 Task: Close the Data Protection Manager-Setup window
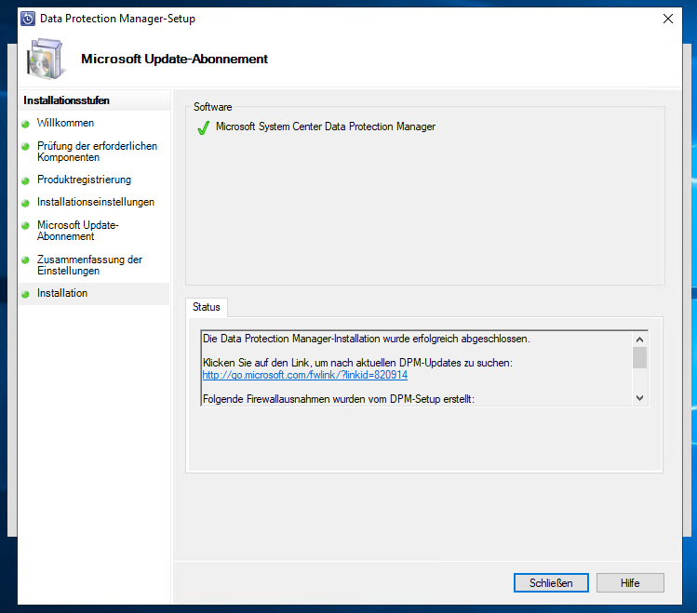[667, 19]
